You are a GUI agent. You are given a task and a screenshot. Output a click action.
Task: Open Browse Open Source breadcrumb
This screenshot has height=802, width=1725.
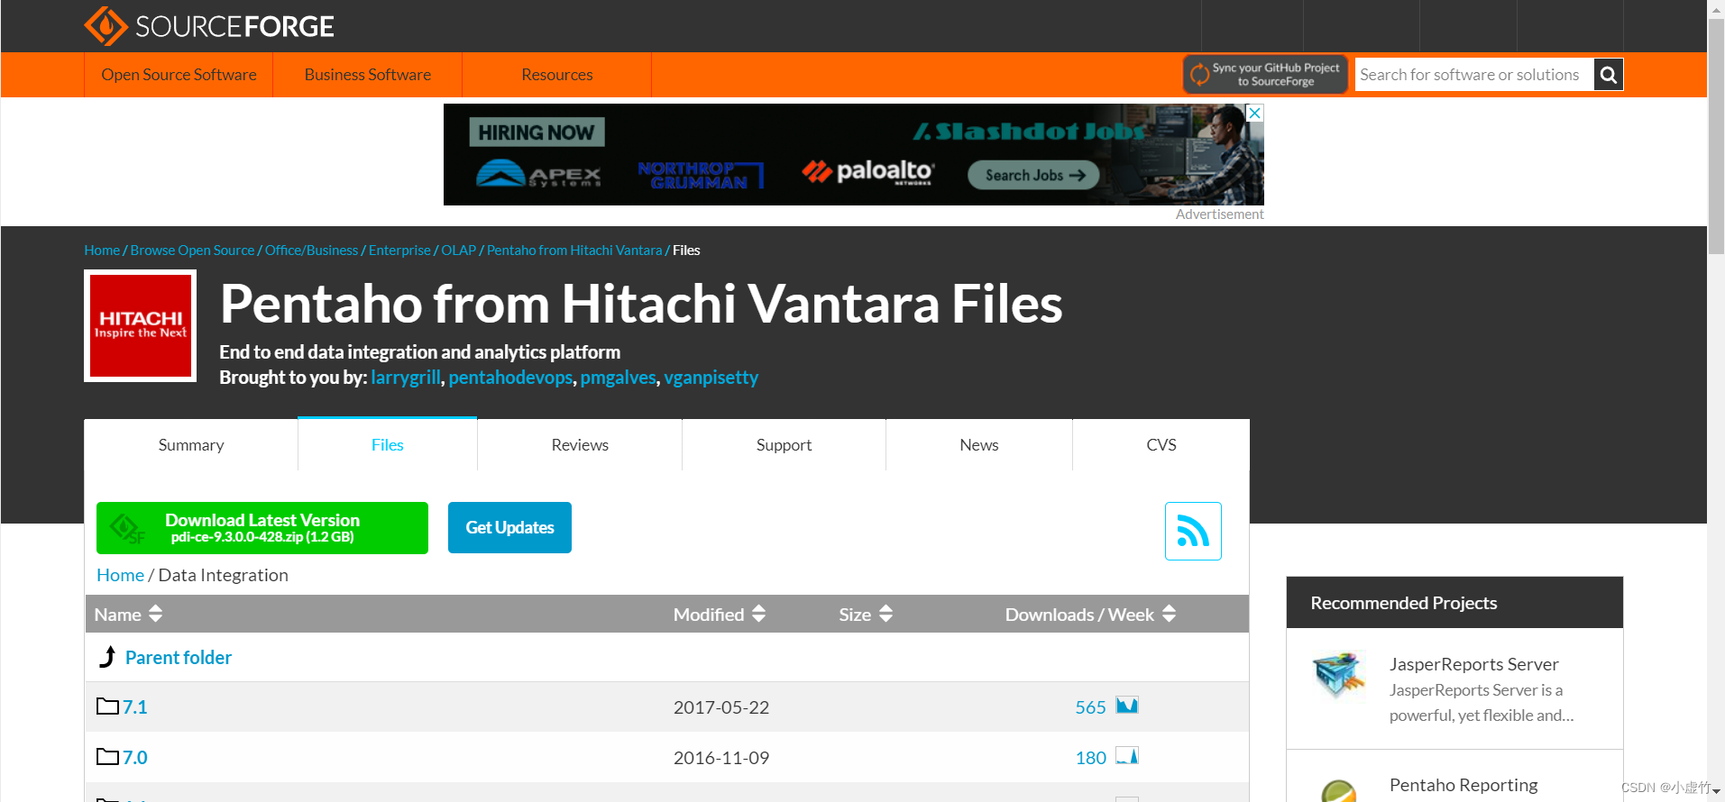tap(192, 251)
